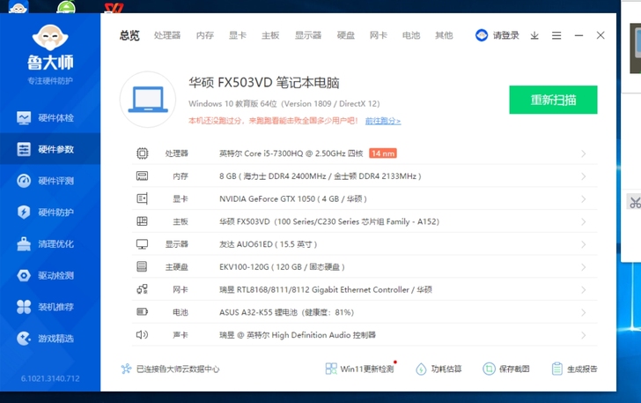The width and height of the screenshot is (641, 403).
Task: Click the monitor display icon
Action: pyautogui.click(x=142, y=244)
